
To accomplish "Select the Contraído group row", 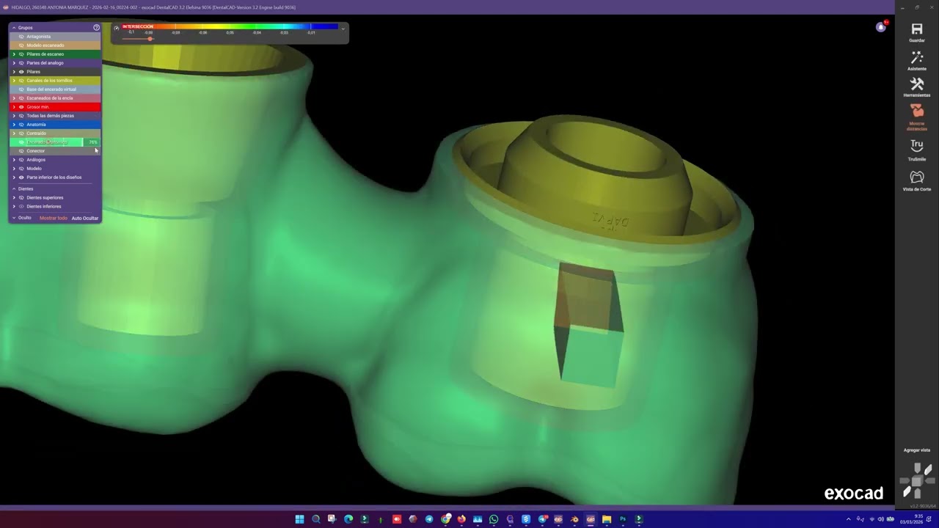I will [55, 133].
